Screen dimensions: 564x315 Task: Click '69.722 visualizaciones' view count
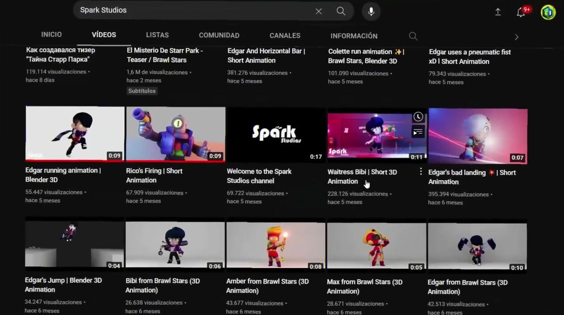[256, 193]
